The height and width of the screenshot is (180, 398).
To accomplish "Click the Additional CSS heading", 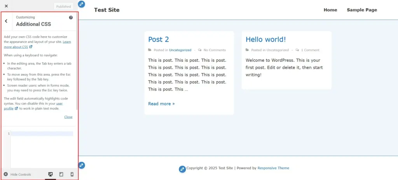I will [x=33, y=24].
